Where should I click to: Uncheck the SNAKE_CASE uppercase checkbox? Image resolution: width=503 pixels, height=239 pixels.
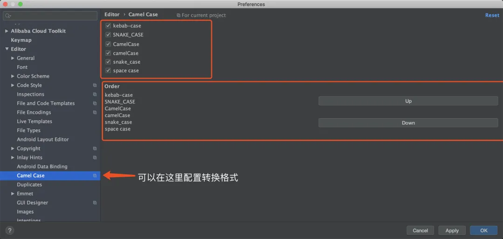tap(108, 34)
